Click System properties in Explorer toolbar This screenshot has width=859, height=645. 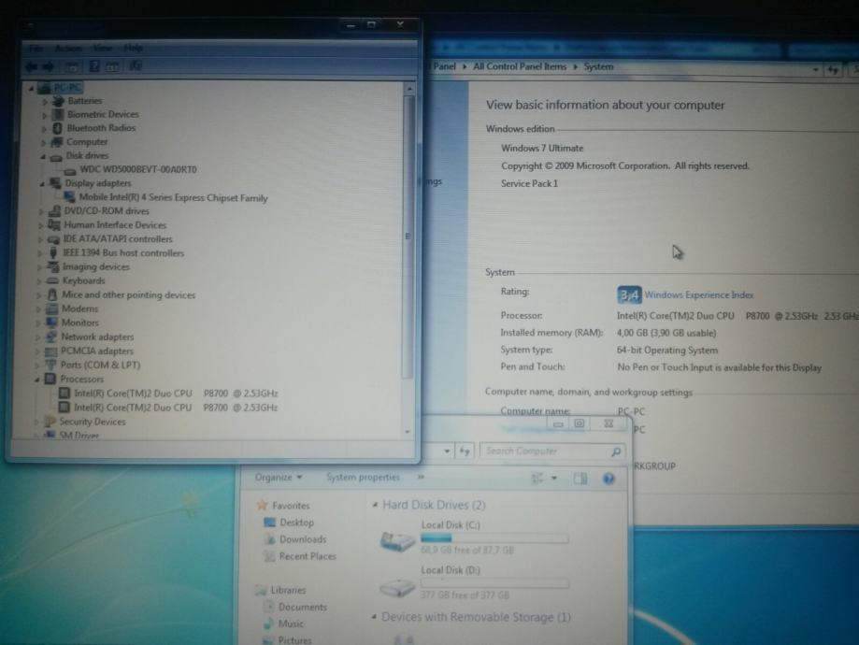364,478
